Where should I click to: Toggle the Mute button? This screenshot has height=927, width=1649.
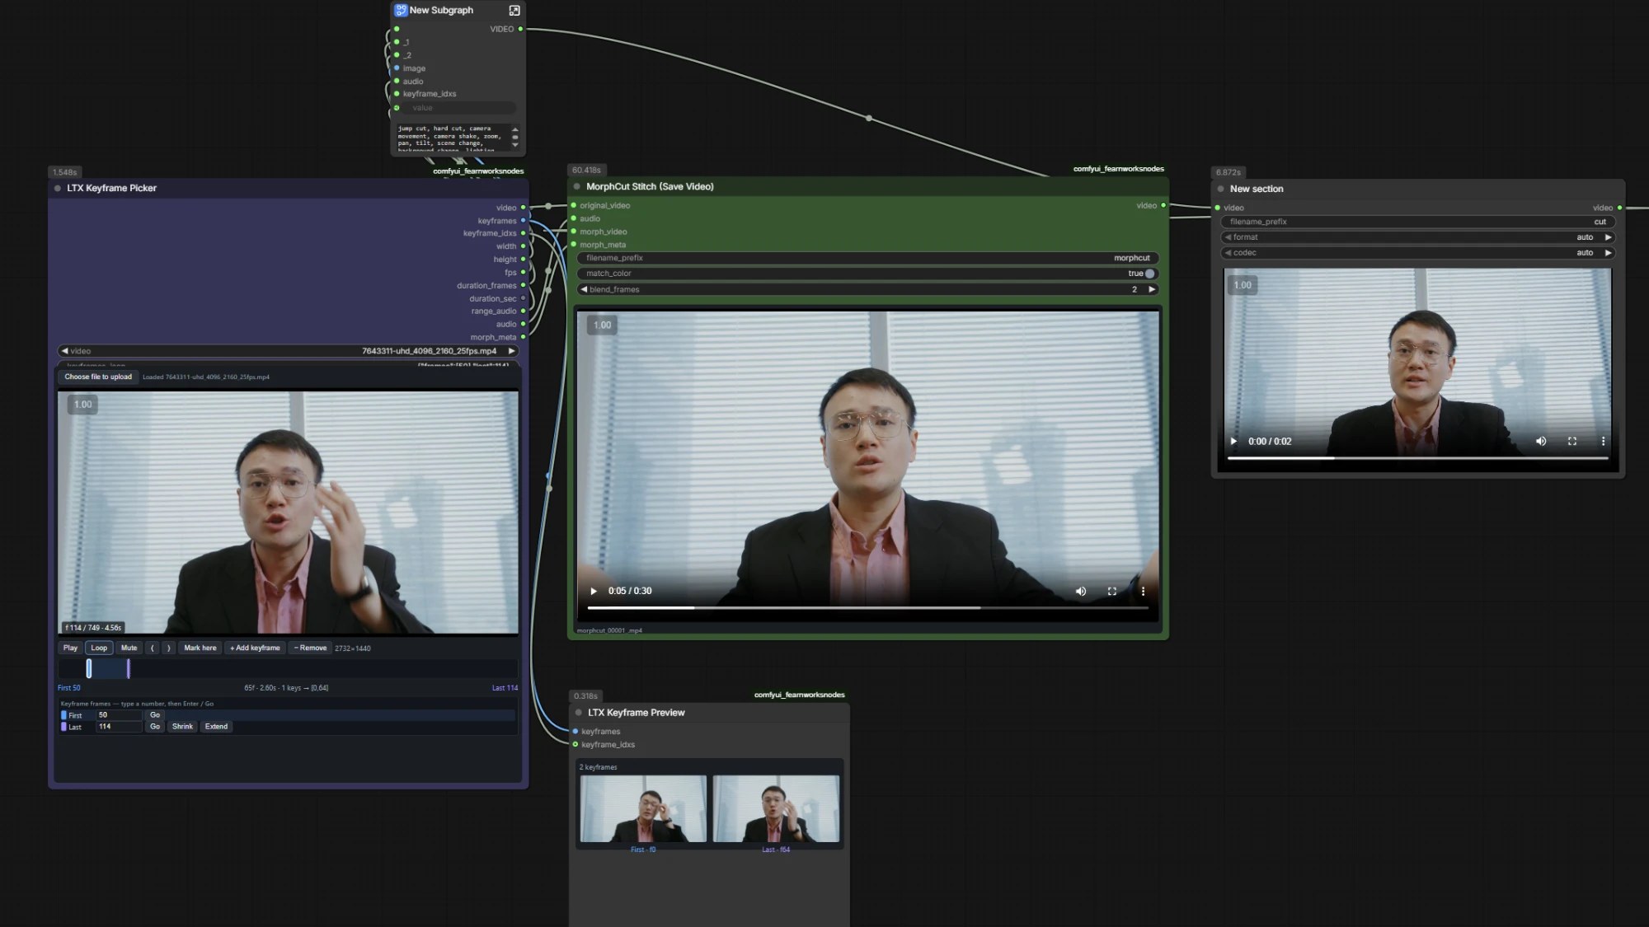129,648
